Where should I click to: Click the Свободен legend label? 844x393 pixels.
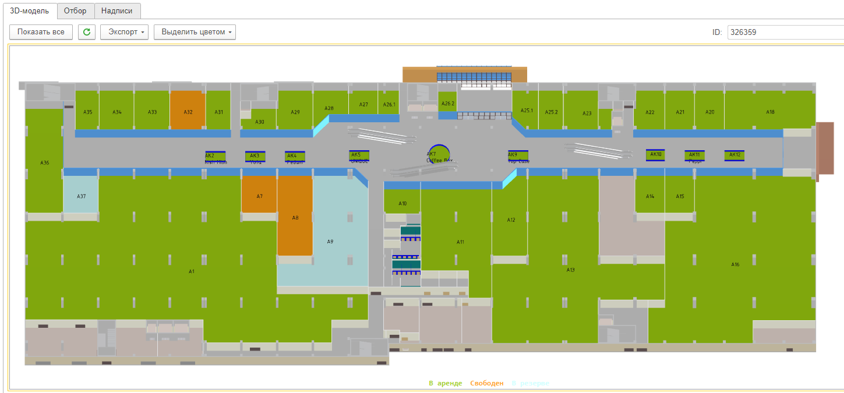click(x=486, y=383)
